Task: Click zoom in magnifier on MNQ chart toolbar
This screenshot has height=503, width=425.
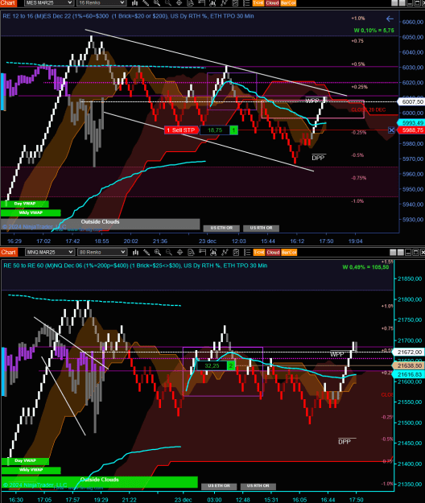Action: 158,253
